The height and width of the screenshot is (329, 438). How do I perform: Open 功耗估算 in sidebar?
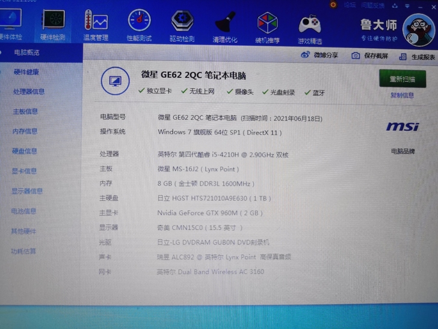[23, 251]
